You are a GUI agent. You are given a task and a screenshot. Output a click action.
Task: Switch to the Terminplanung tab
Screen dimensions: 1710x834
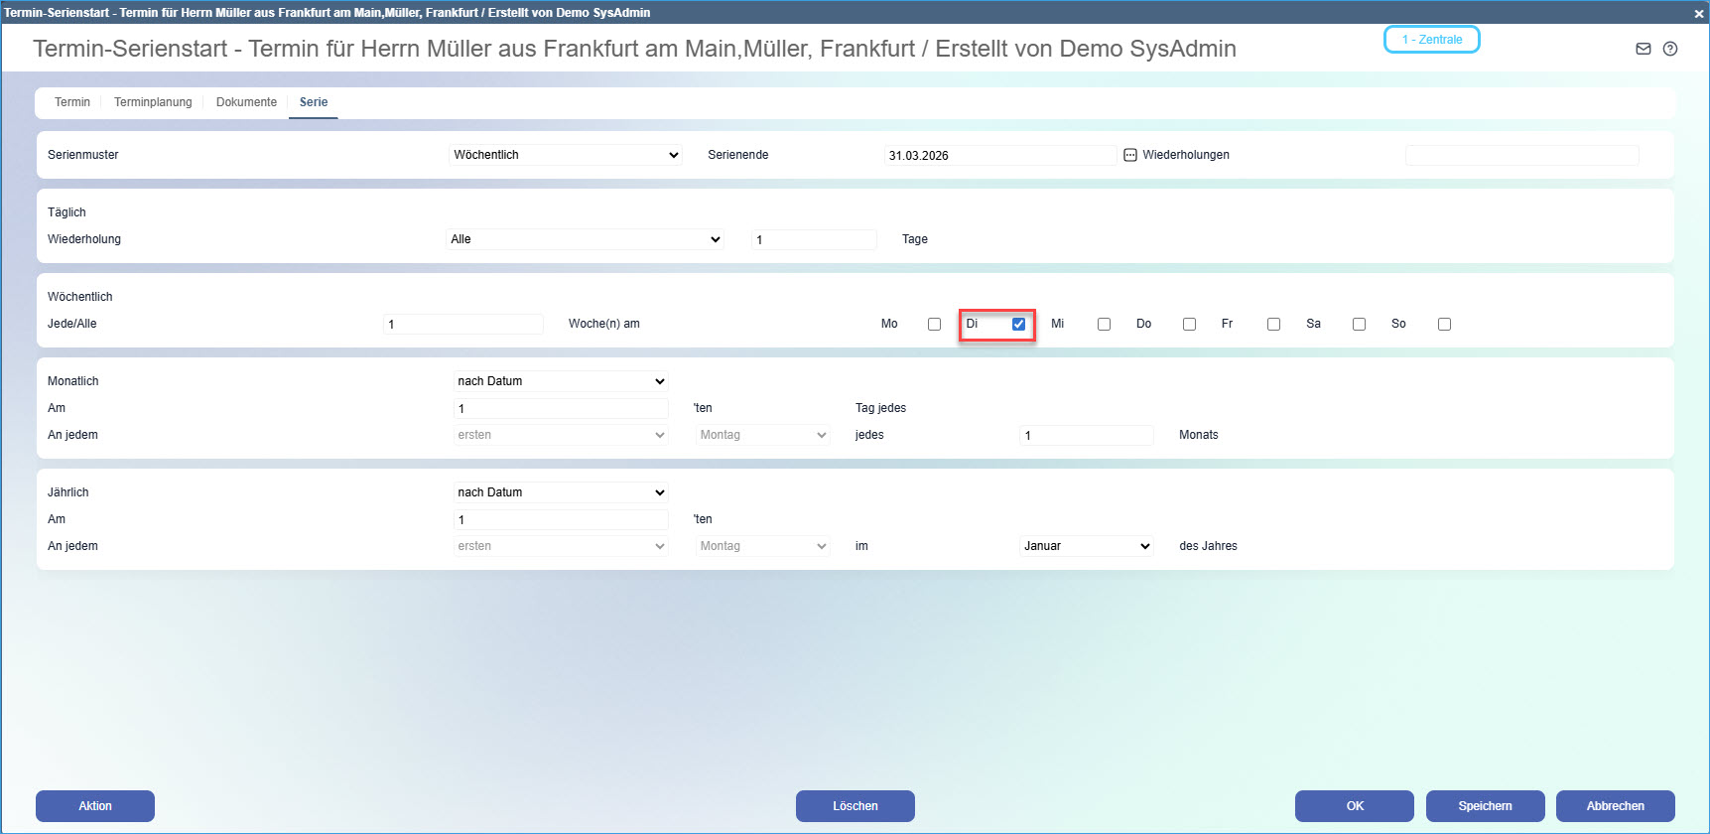pyautogui.click(x=153, y=102)
